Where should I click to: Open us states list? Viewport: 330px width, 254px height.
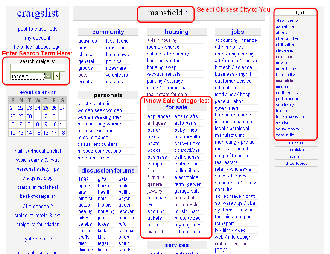tap(296, 150)
